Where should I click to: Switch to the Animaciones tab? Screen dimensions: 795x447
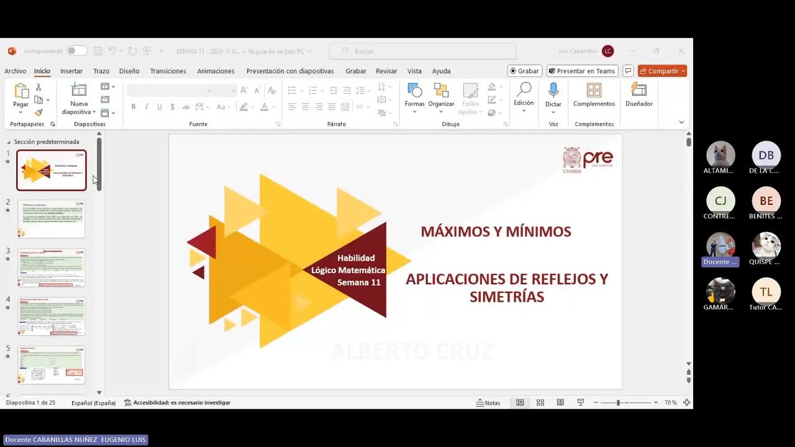216,71
